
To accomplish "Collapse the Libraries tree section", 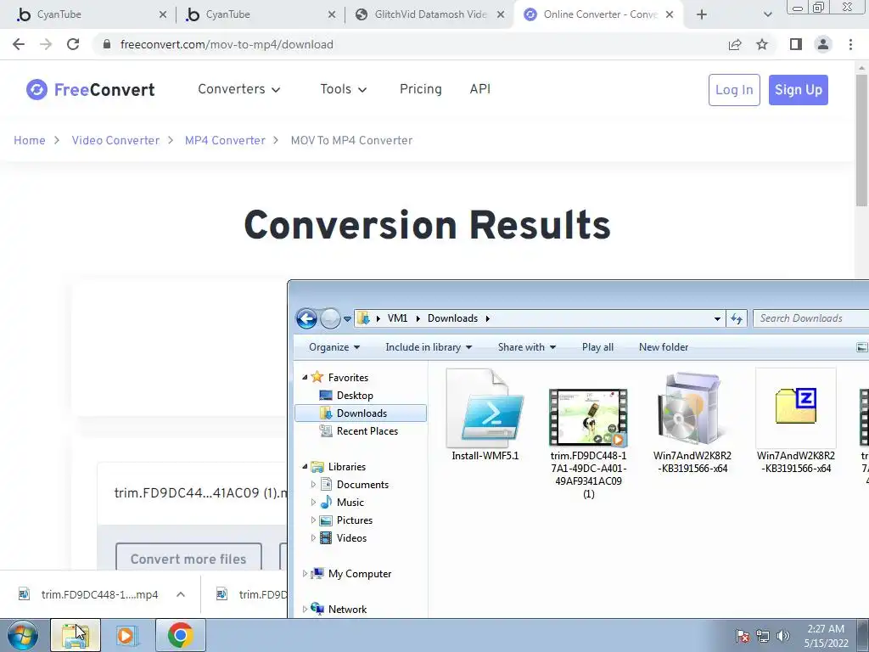I will pos(305,467).
